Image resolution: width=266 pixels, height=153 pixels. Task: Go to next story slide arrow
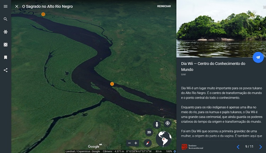point(260,147)
